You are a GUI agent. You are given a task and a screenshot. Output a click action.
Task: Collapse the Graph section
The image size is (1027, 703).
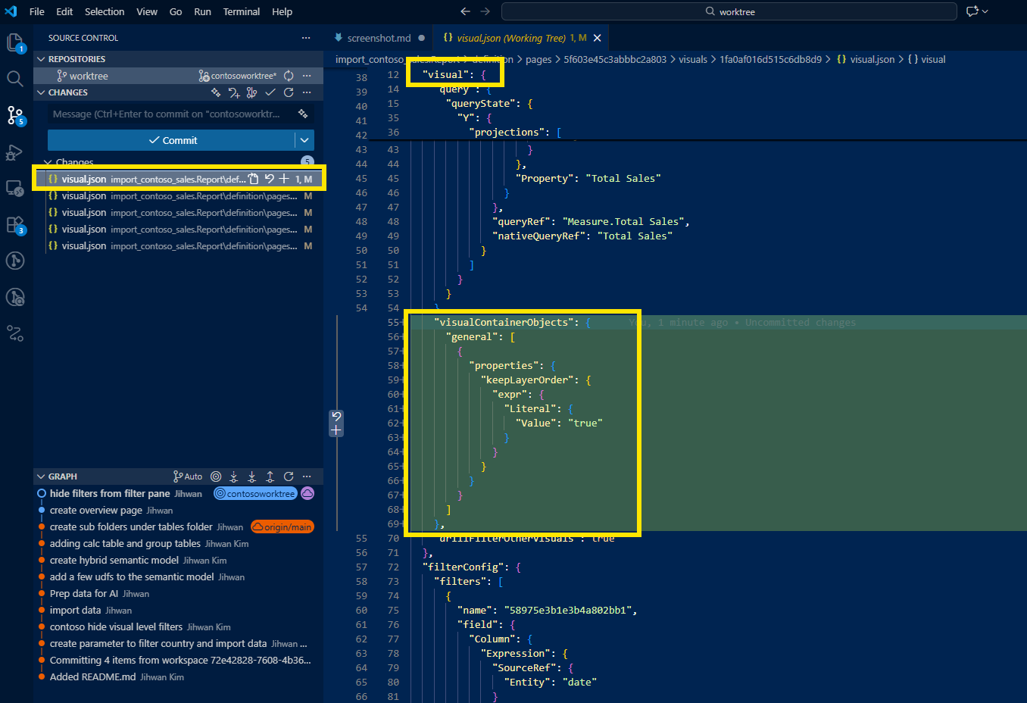pyautogui.click(x=42, y=476)
